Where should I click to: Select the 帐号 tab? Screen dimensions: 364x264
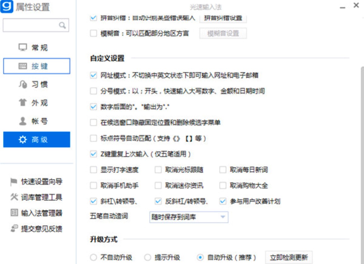[x=37, y=121]
